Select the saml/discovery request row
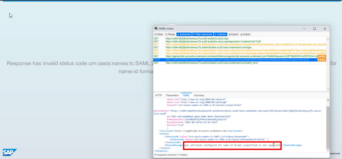The height and width of the screenshot is (159, 342). pos(240,50)
